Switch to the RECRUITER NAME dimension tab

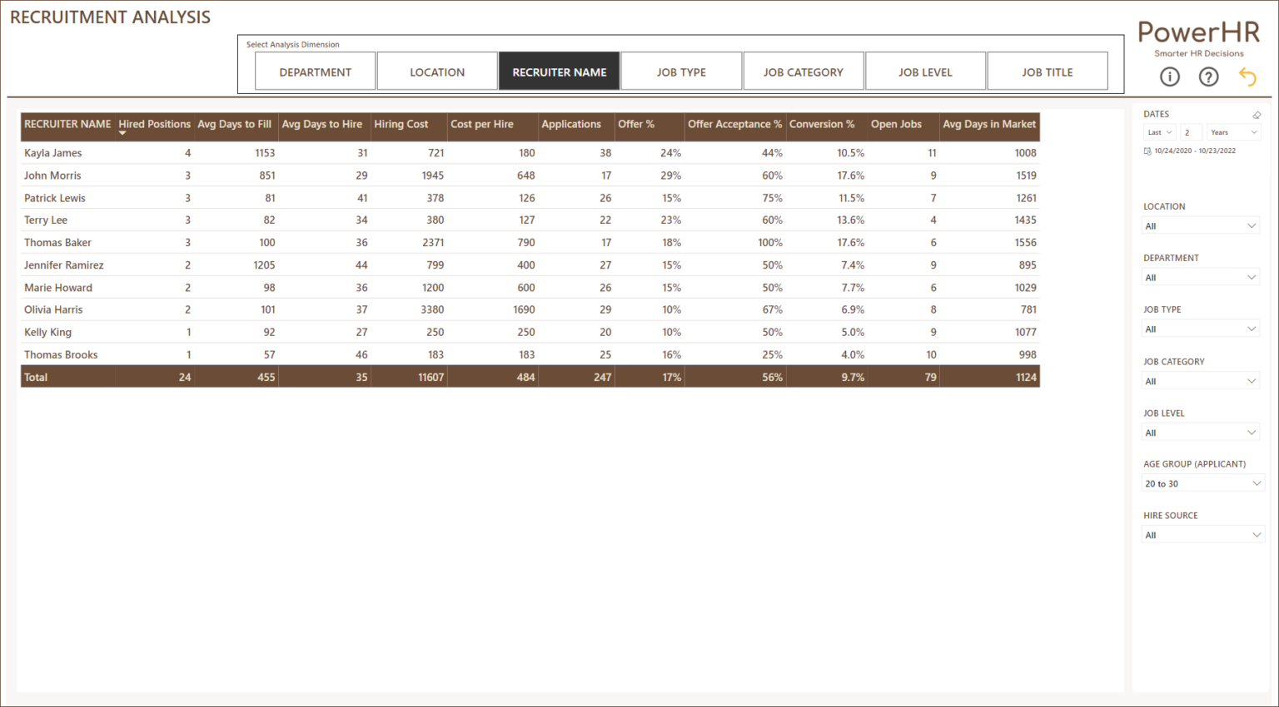[x=559, y=71]
